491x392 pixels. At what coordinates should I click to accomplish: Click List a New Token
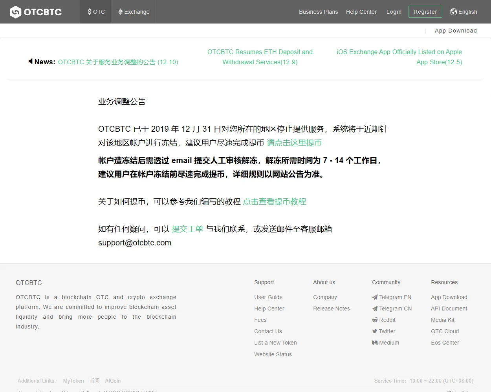275,343
